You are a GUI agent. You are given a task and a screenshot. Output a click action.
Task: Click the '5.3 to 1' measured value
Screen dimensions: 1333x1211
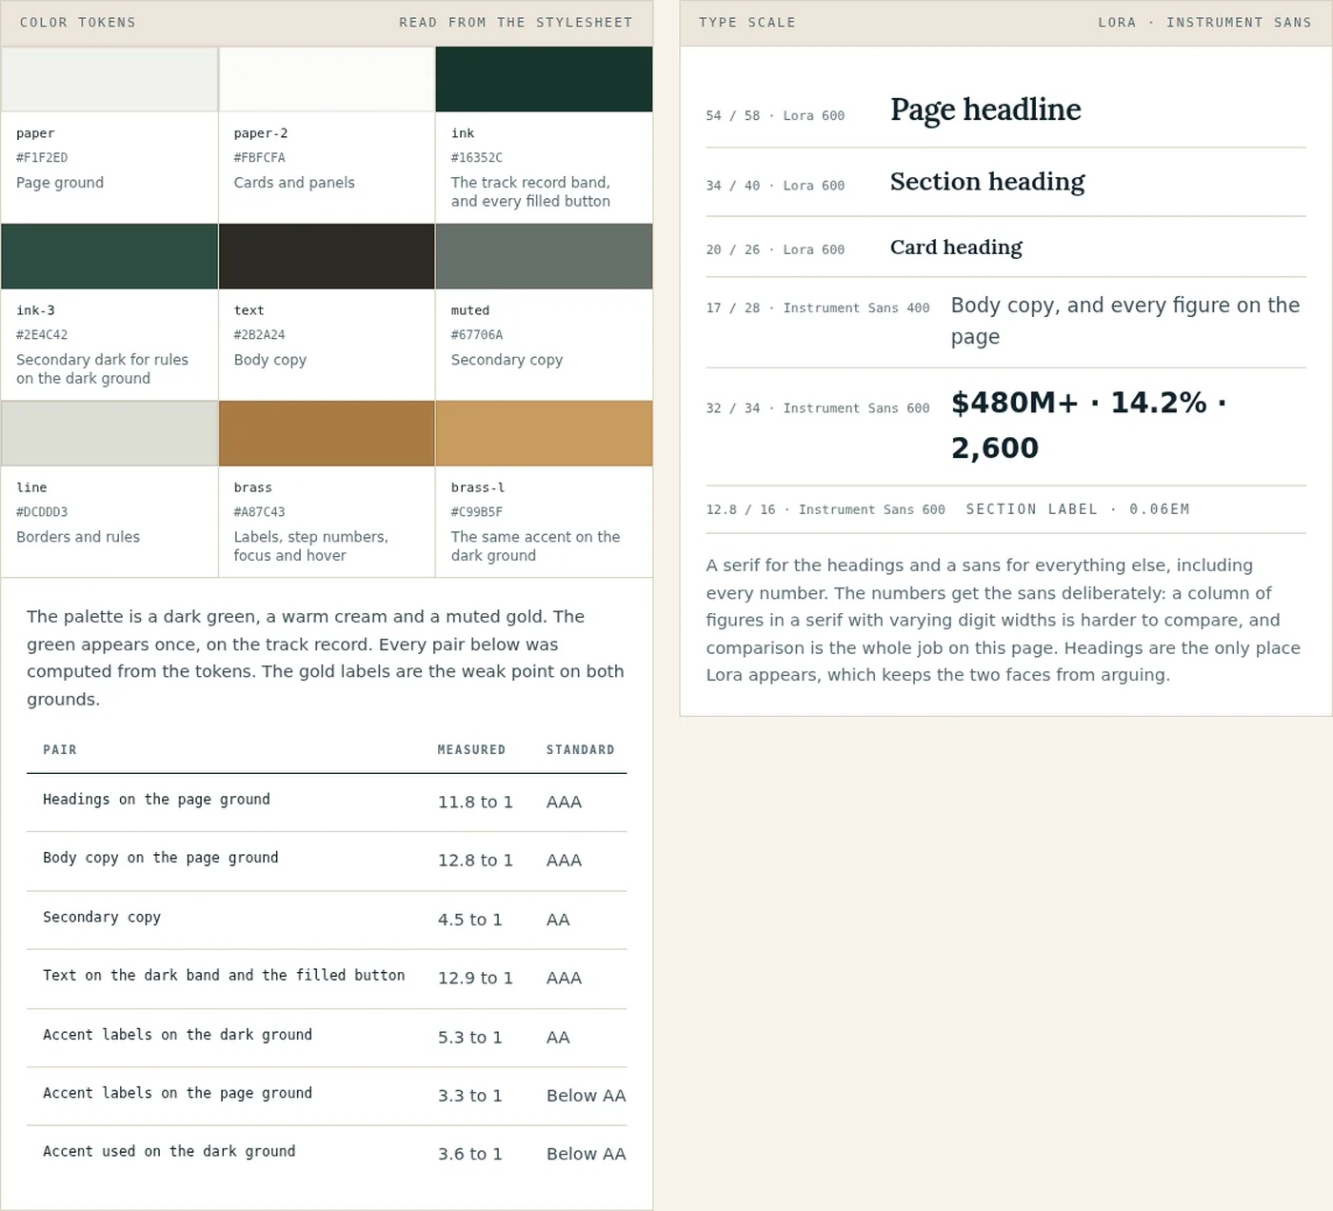coord(469,1038)
